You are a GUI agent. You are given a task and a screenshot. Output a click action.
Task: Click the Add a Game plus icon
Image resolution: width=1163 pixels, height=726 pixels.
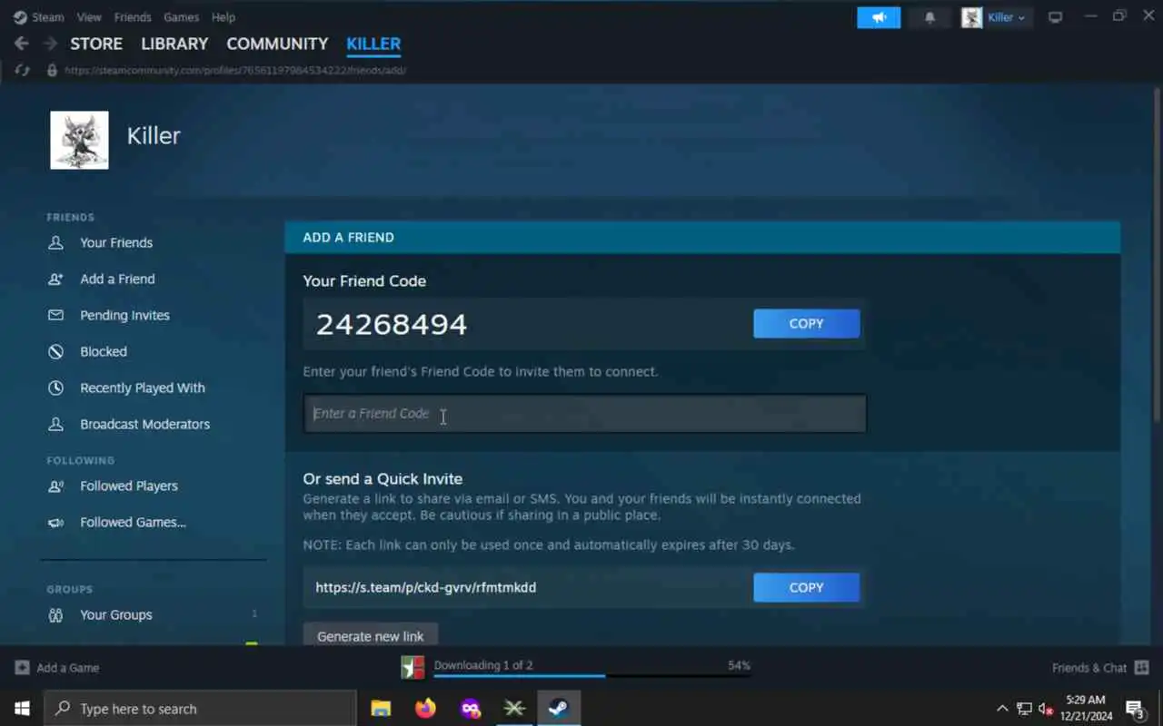click(23, 667)
